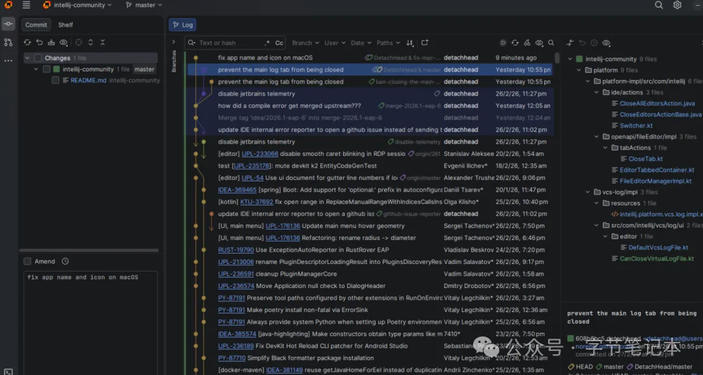
Task: Select DefaultVcsLogFile.kt in details tree
Action: pos(657,248)
